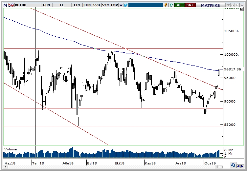Click the blue right navigation arrow

242,166
